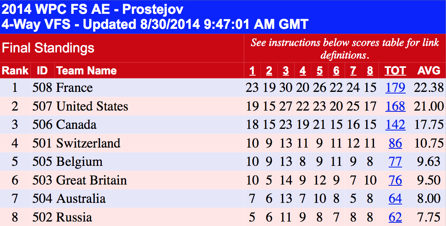Open the round 2 column link
Screen dimensions: 446x226
[269, 71]
